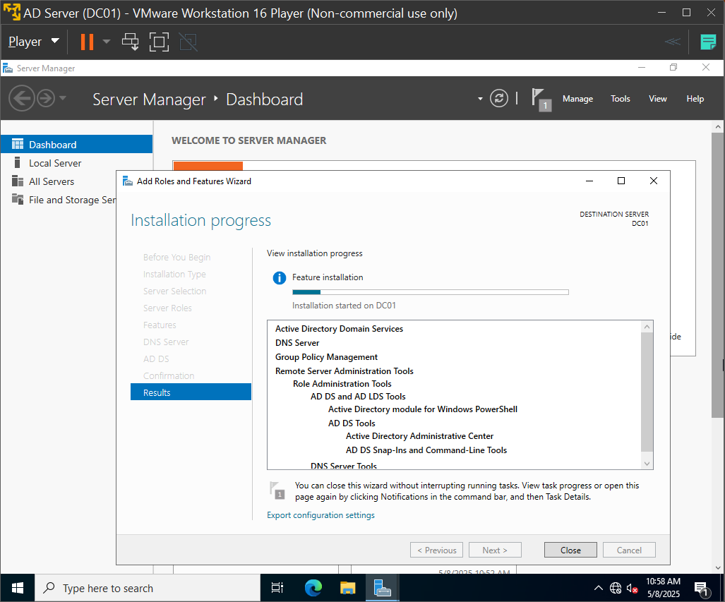This screenshot has width=725, height=602.
Task: Expand the Player dropdown arrow
Action: (x=55, y=41)
